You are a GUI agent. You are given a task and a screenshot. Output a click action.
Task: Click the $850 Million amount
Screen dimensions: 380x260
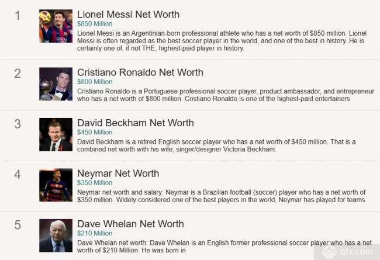[x=95, y=24]
